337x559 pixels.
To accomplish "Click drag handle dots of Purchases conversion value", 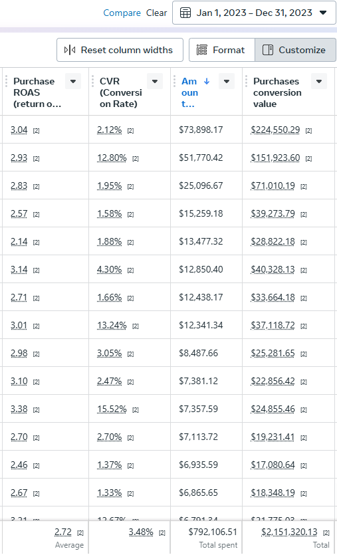I will coord(246,81).
